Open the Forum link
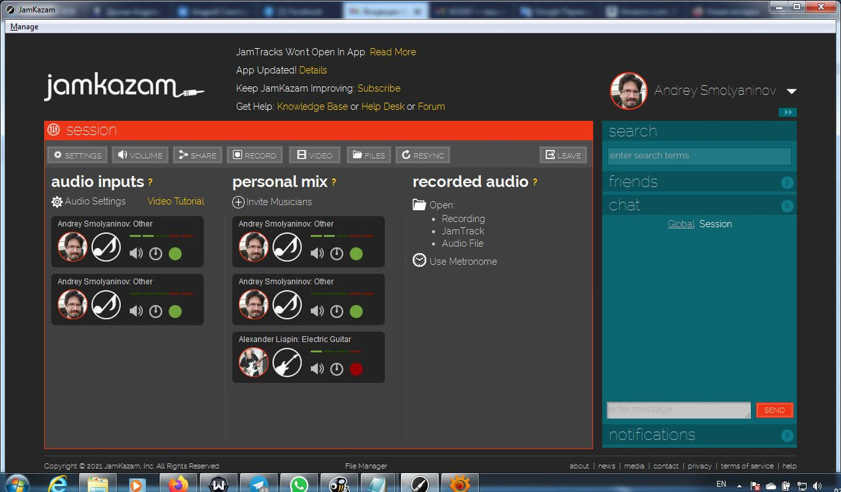The height and width of the screenshot is (492, 841). point(431,106)
